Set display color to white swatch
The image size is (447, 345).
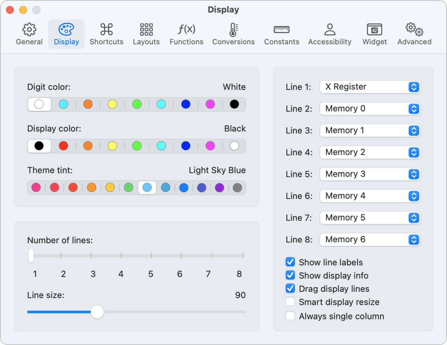tap(234, 146)
